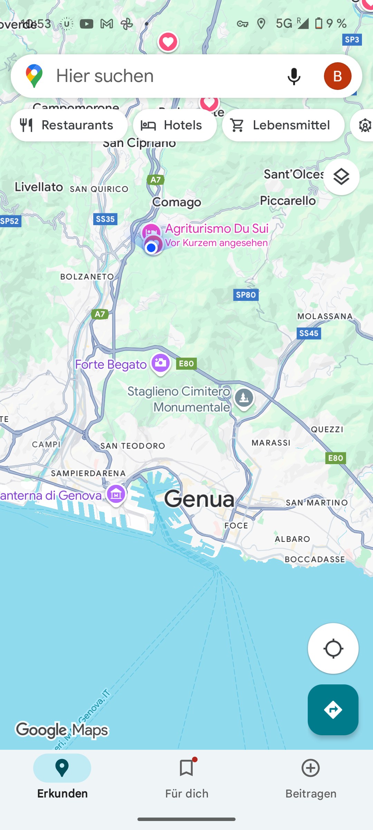The width and height of the screenshot is (373, 830).
Task: Tap the microphone voice search icon
Action: tap(294, 76)
